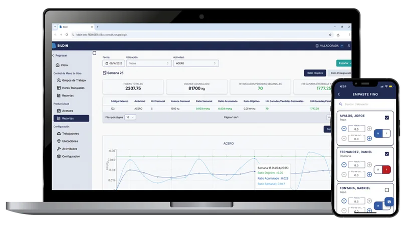Click the browser address bar URL
This screenshot has width=406, height=226.
[x=102, y=34]
